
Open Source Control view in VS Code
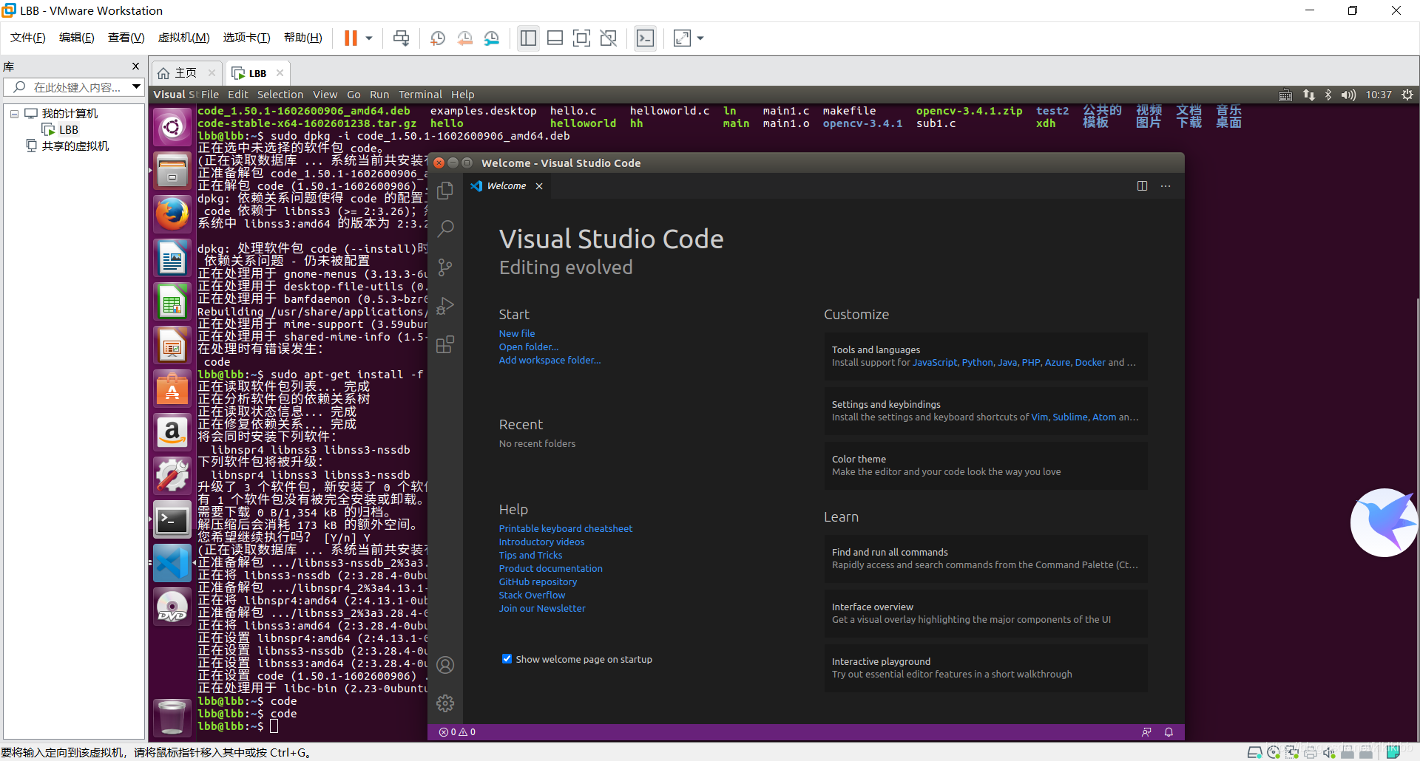445,267
